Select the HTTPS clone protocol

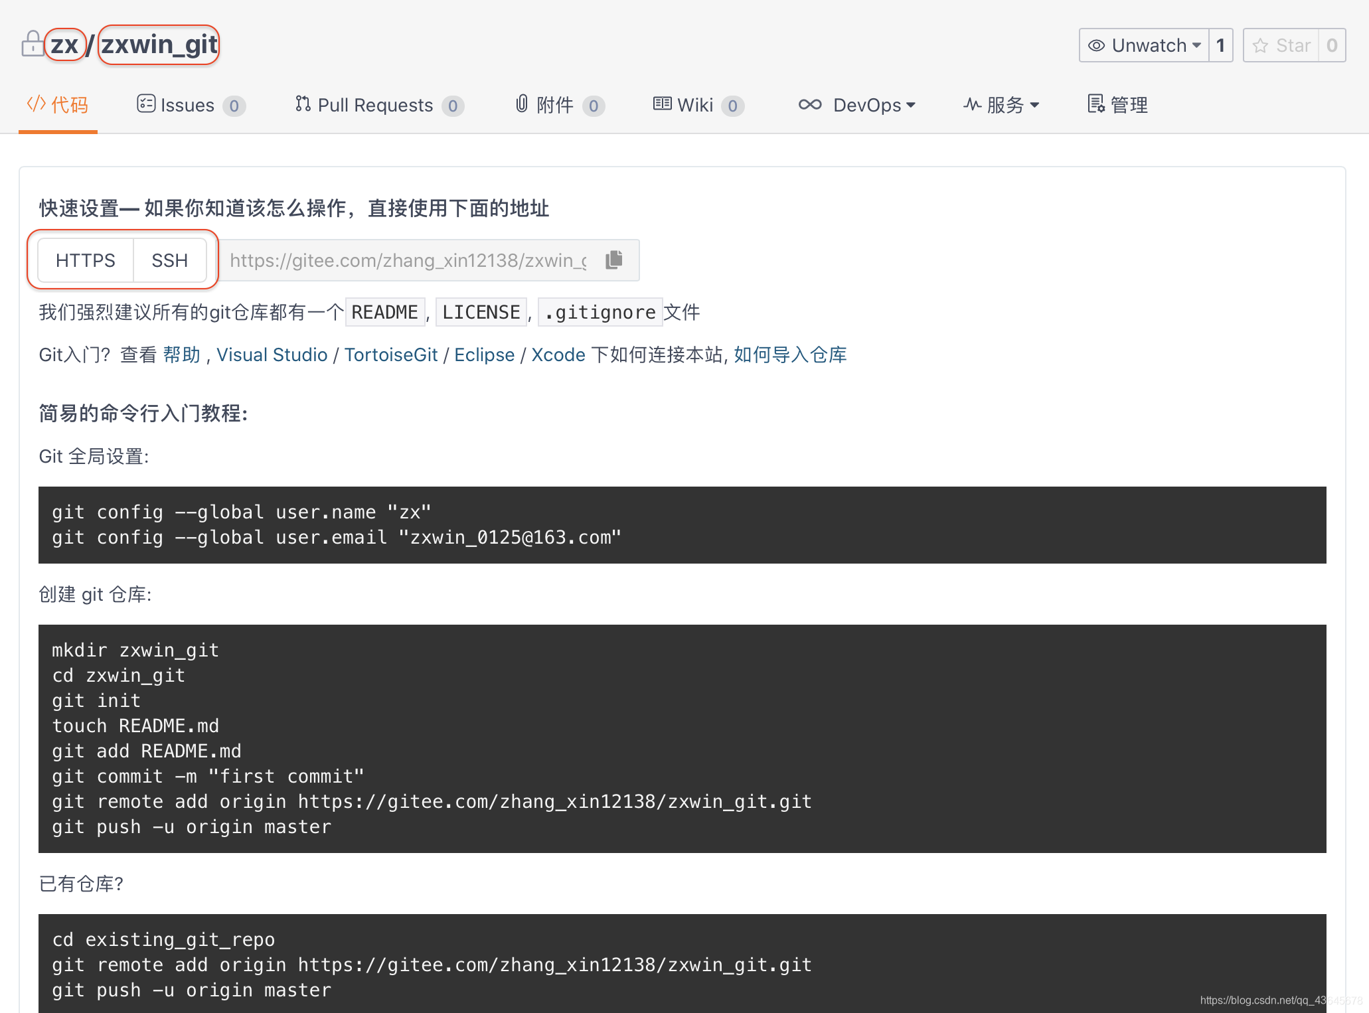click(x=86, y=260)
